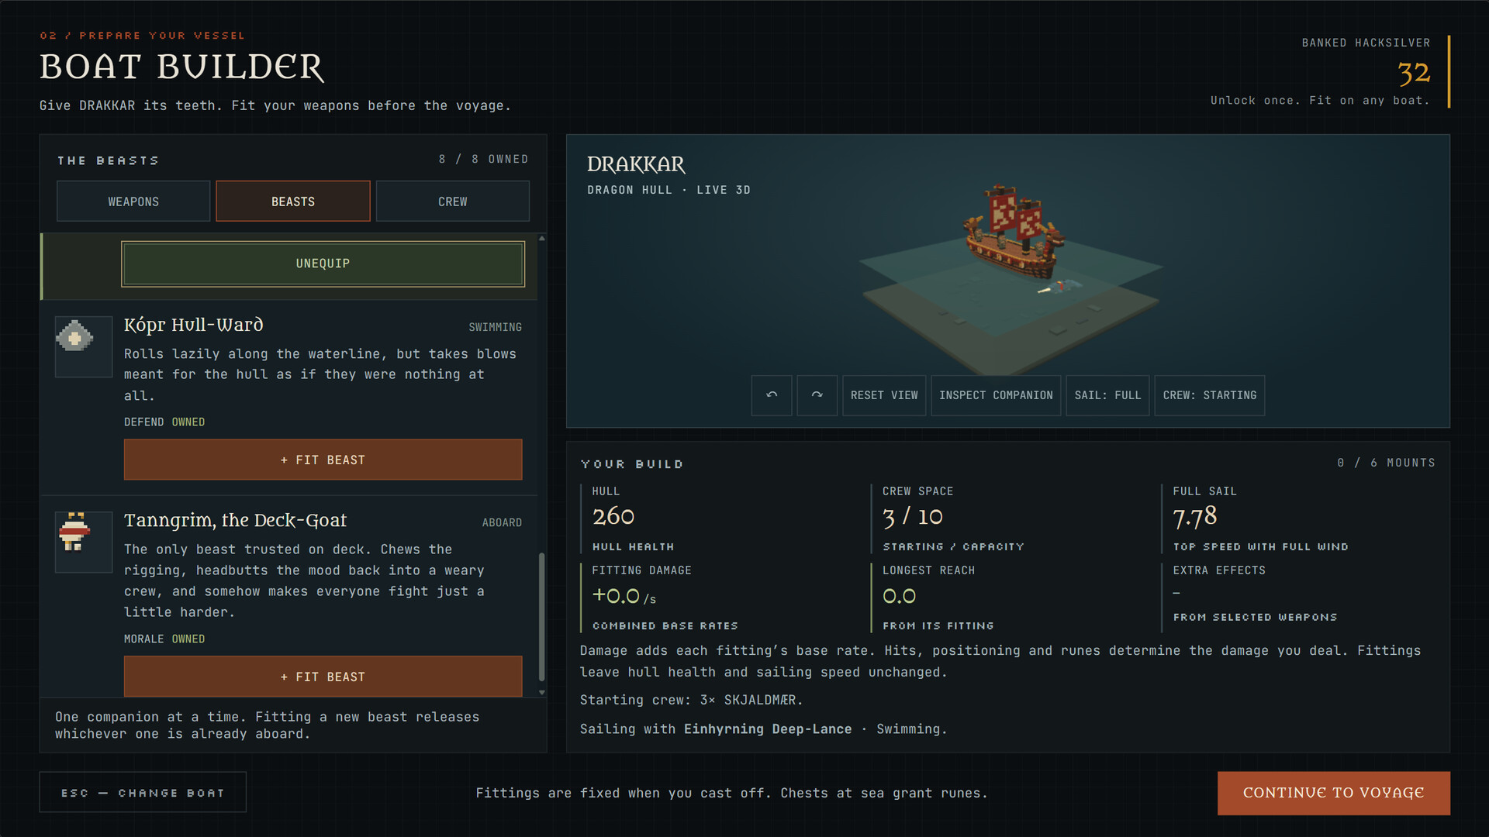The image size is (1489, 837).
Task: Inspect the companion in 3D view
Action: (x=996, y=395)
